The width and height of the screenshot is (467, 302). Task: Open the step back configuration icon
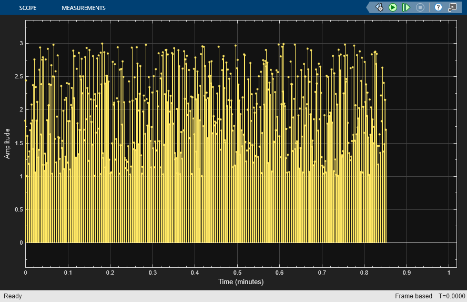point(379,7)
